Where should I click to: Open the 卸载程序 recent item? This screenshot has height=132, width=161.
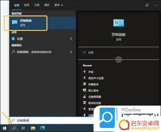pyautogui.click(x=94, y=84)
